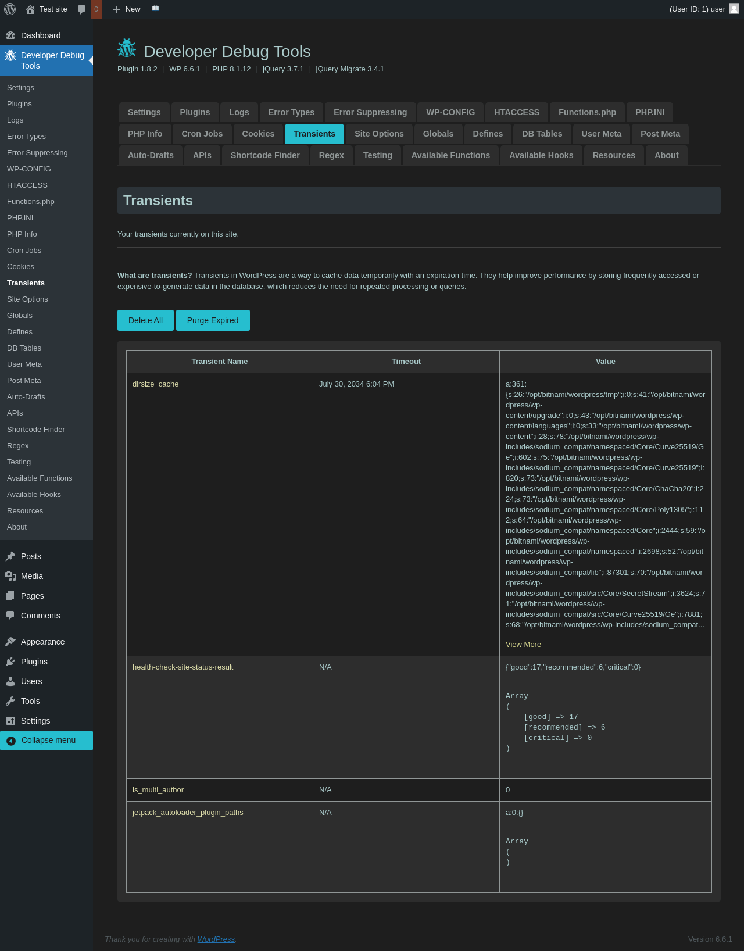
Task: Click the Users icon in sidebar
Action: (10, 681)
